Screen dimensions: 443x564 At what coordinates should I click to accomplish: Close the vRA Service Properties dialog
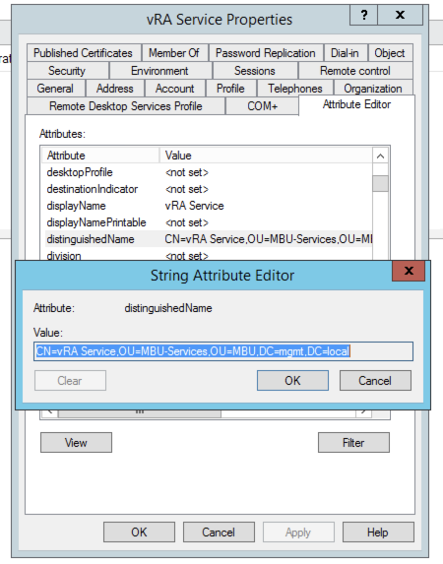(400, 16)
